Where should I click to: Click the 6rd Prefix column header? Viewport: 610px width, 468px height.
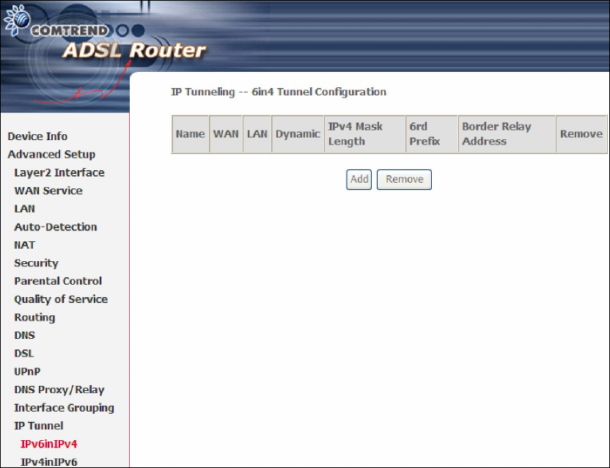click(x=431, y=134)
